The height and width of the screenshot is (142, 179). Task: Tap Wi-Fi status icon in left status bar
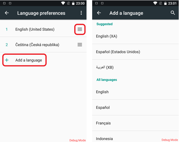(63, 3)
